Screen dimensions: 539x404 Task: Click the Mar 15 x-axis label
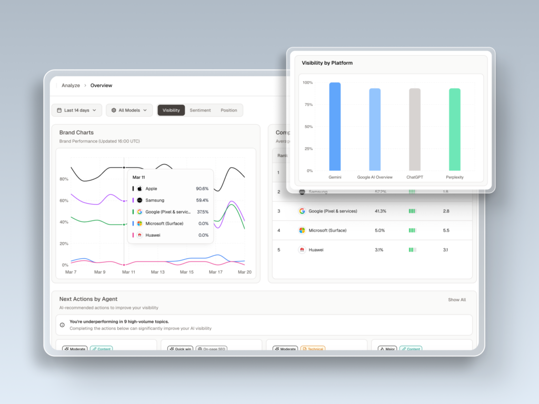pos(187,272)
